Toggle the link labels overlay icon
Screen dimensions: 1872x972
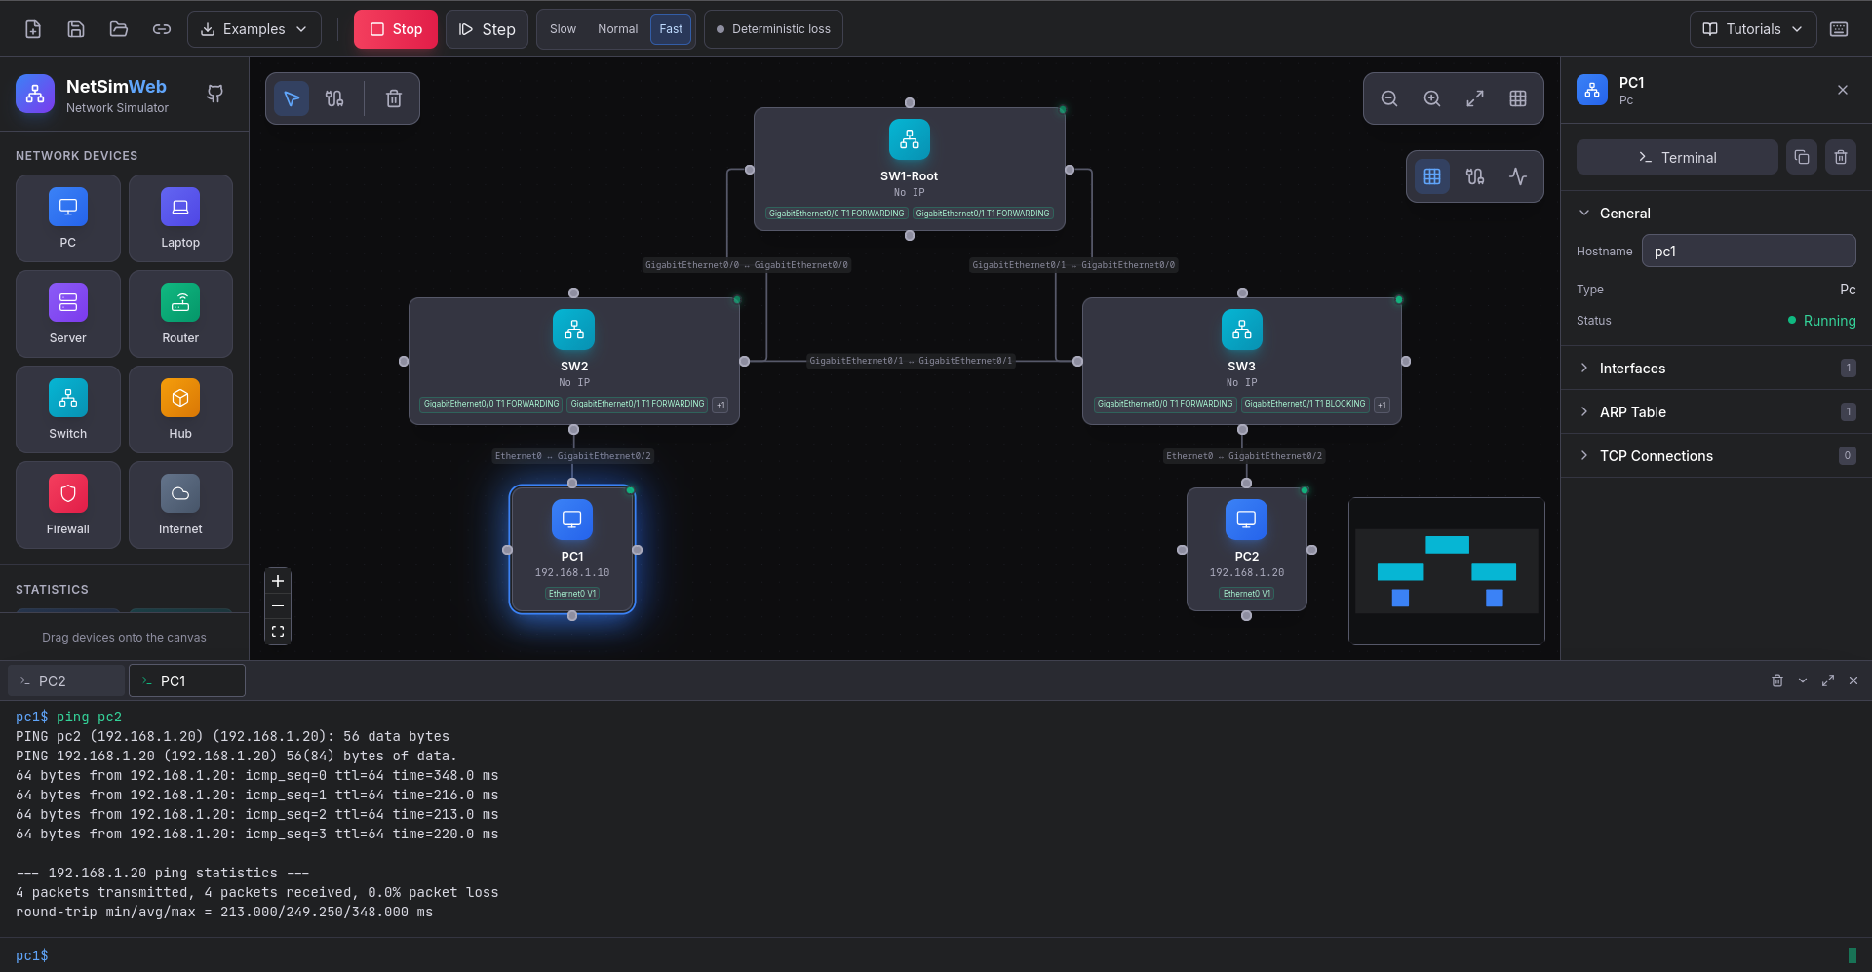pos(1475,176)
